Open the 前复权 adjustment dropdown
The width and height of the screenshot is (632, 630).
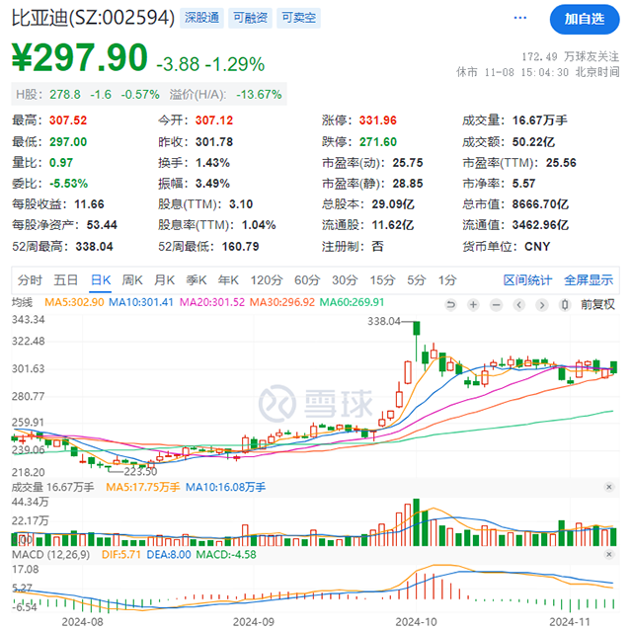pyautogui.click(x=597, y=304)
